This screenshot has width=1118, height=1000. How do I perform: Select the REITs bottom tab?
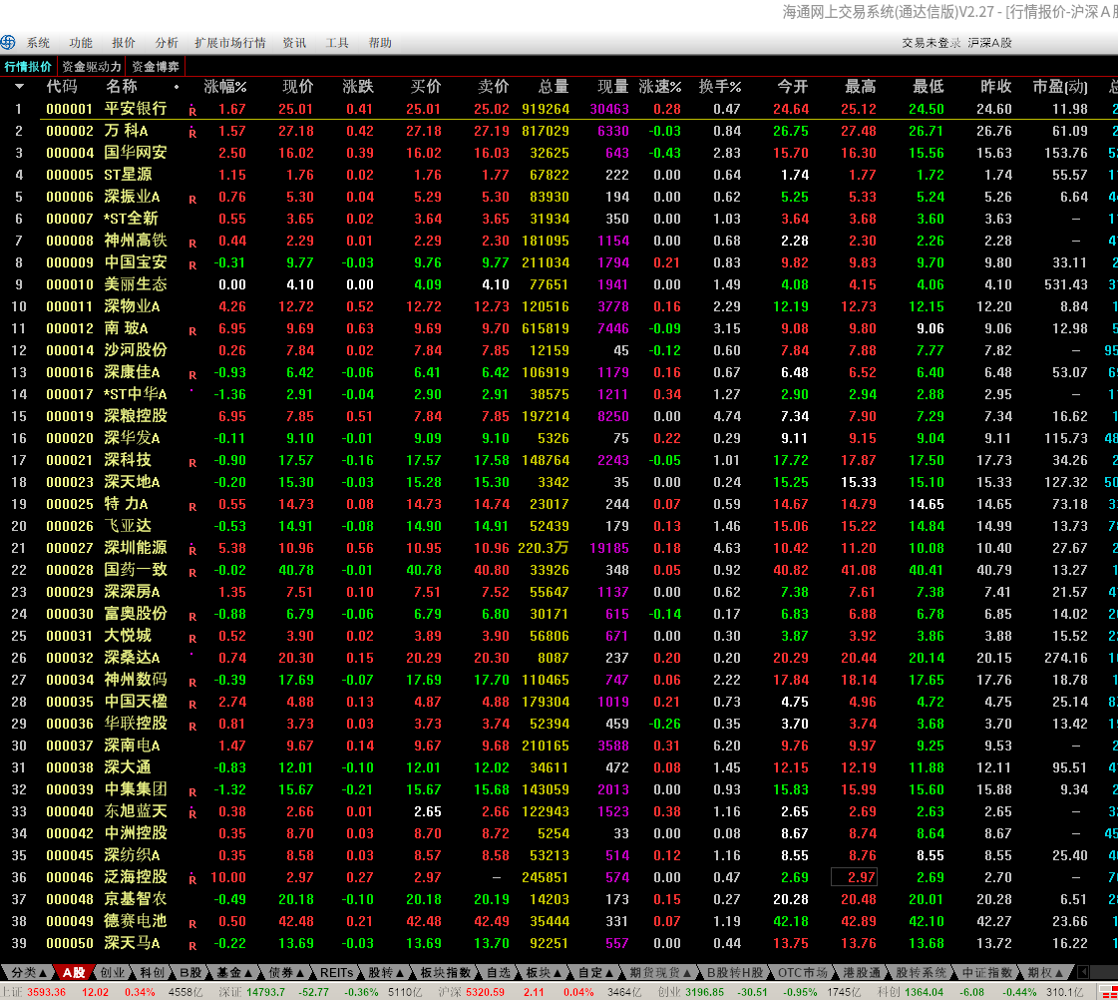click(x=336, y=972)
